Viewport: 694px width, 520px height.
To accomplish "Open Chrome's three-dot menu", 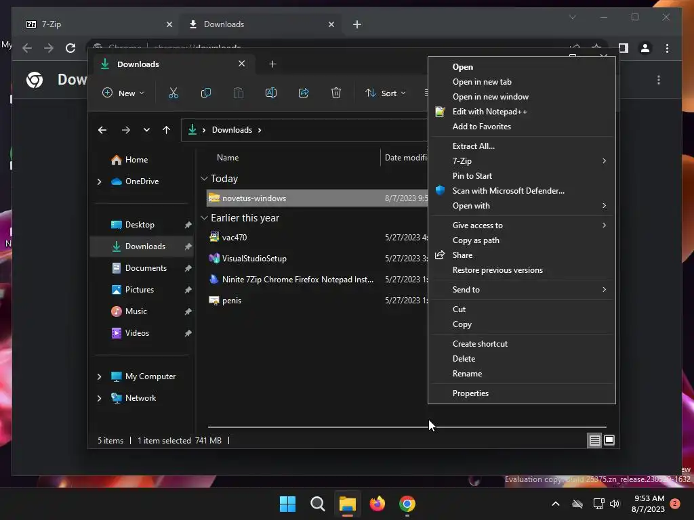I will point(667,48).
